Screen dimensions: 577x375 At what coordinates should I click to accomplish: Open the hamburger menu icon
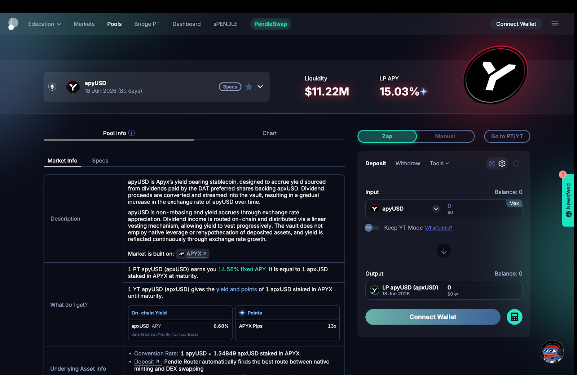coord(555,24)
